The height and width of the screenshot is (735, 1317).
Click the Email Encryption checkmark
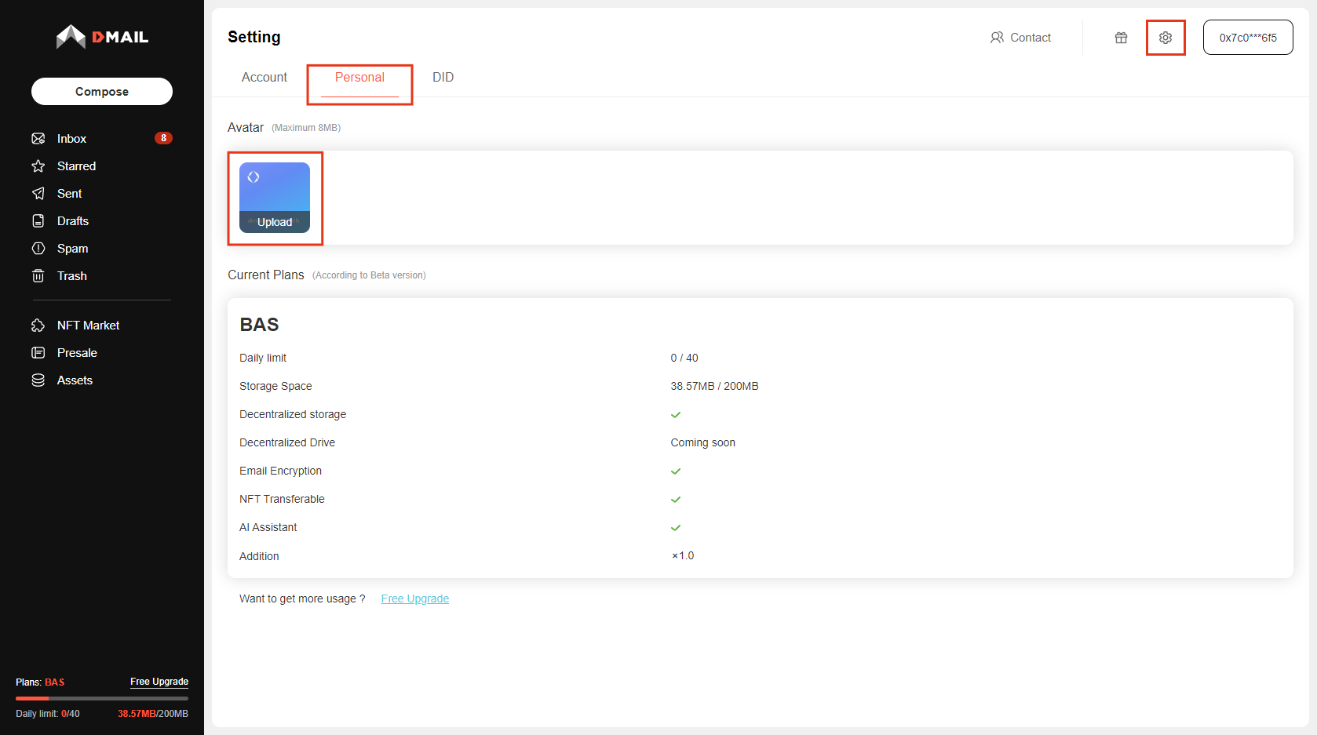[x=676, y=471]
